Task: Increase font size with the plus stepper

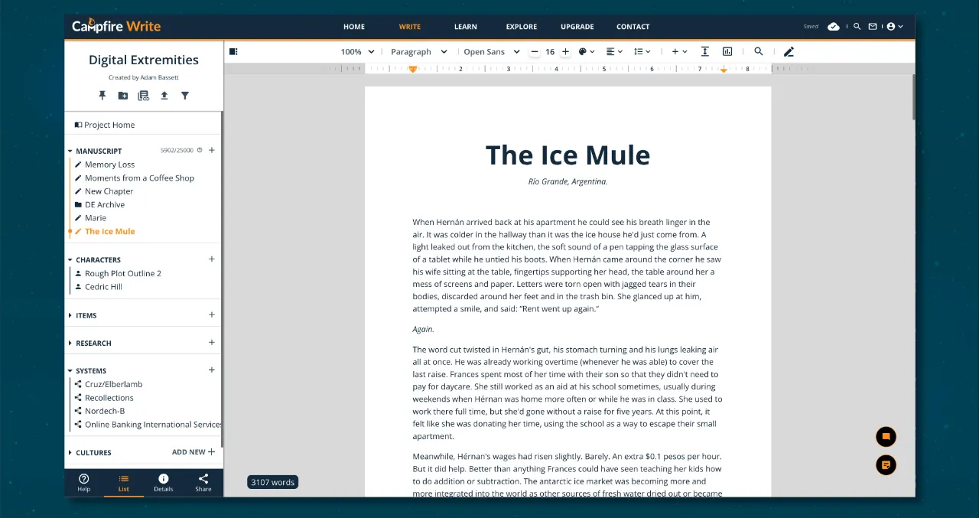Action: click(x=565, y=51)
